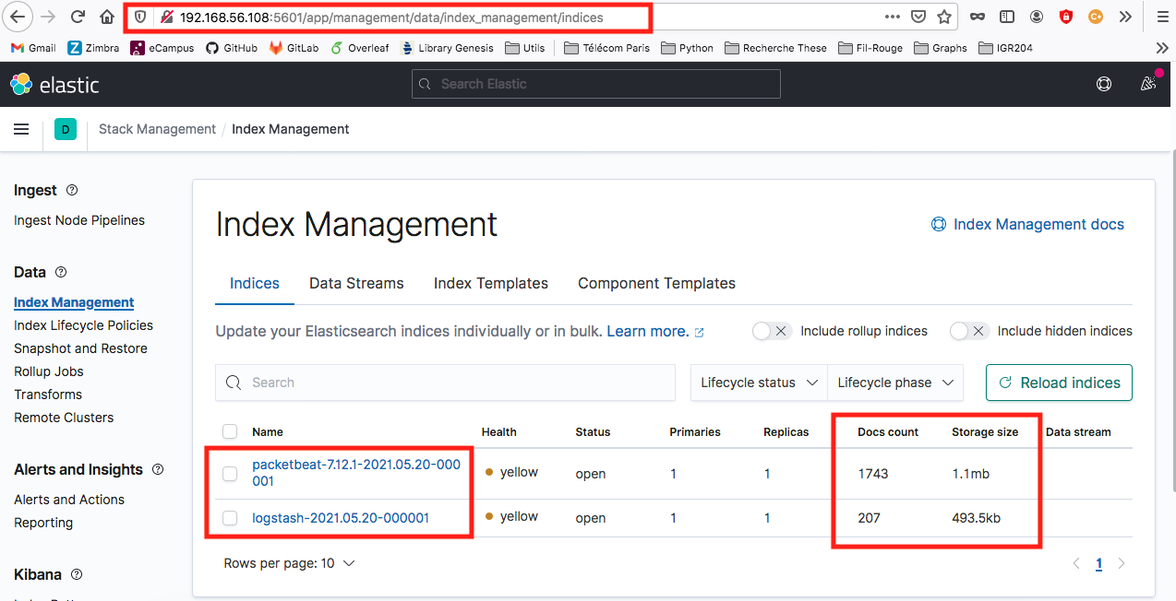The height and width of the screenshot is (601, 1176).
Task: Click the help icon next to Kibana
Action: tap(77, 574)
